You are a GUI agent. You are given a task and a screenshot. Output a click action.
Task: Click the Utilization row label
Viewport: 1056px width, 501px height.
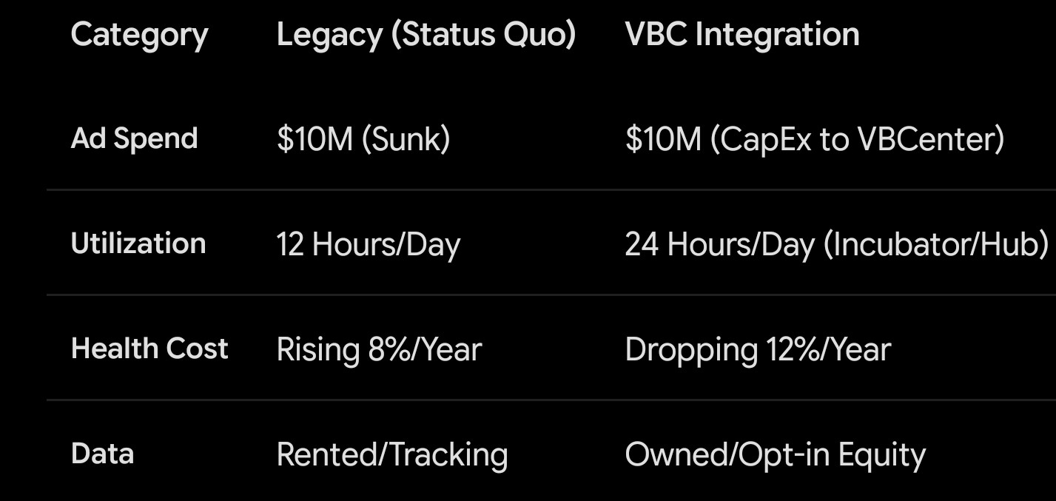click(138, 243)
